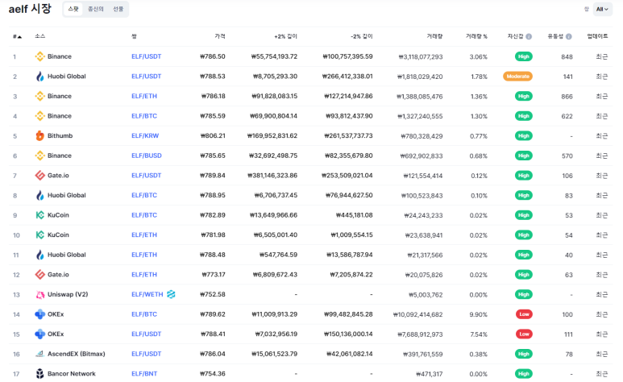Click the Bithumb exchange name
The height and width of the screenshot is (382, 623).
pos(60,136)
